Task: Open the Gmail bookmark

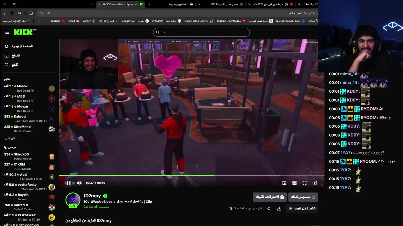Action: tap(74, 21)
